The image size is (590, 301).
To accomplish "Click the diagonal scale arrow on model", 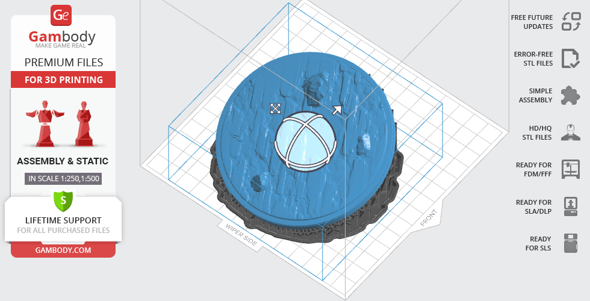I will 337,110.
